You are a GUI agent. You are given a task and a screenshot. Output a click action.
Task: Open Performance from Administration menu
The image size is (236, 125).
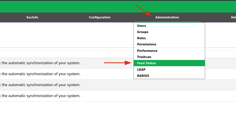coord(169,51)
